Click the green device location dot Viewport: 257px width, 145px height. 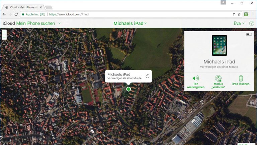pyautogui.click(x=128, y=89)
